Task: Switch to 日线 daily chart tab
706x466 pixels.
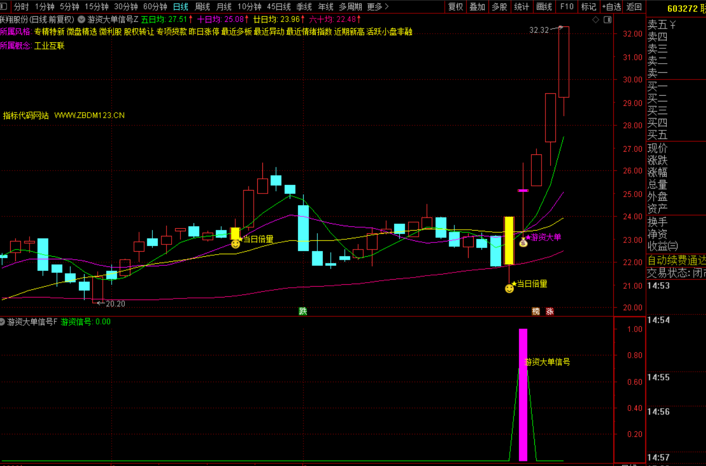Action: (180, 7)
